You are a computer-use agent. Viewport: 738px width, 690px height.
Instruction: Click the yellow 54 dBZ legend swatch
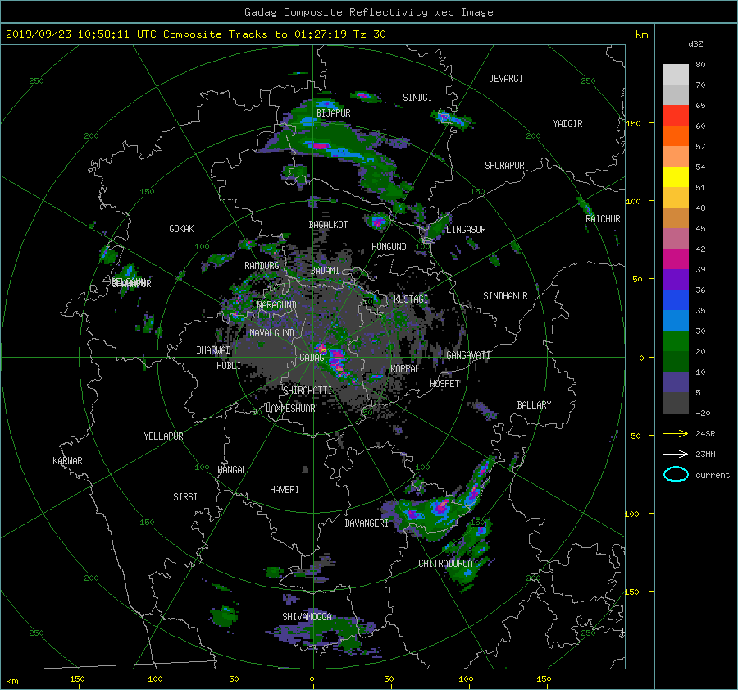click(676, 176)
